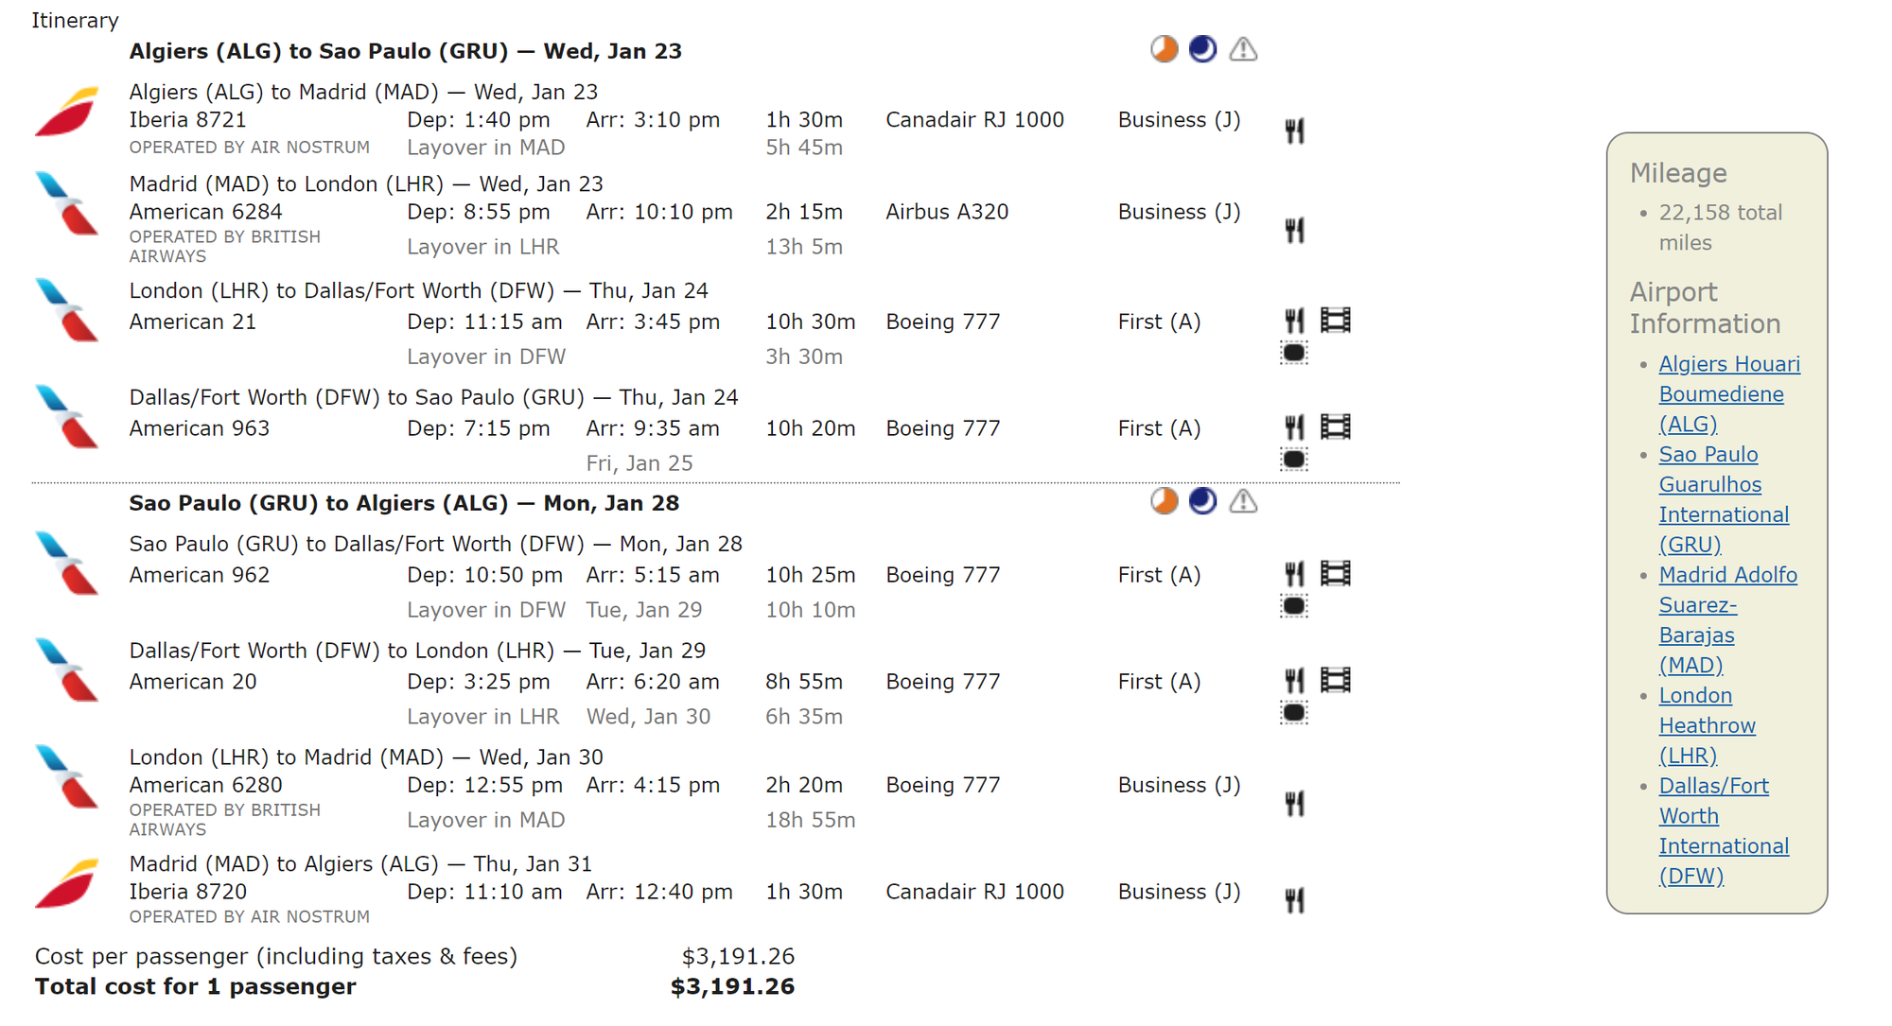Open the Dallas/Fort Worth International airport link
This screenshot has height=1026, width=1892.
[x=1723, y=830]
